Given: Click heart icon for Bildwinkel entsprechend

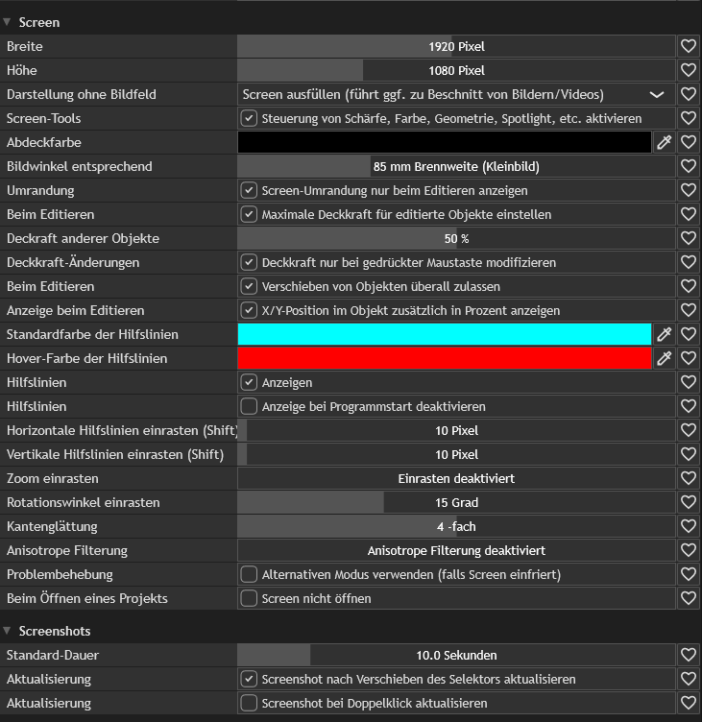Looking at the screenshot, I should [x=689, y=166].
